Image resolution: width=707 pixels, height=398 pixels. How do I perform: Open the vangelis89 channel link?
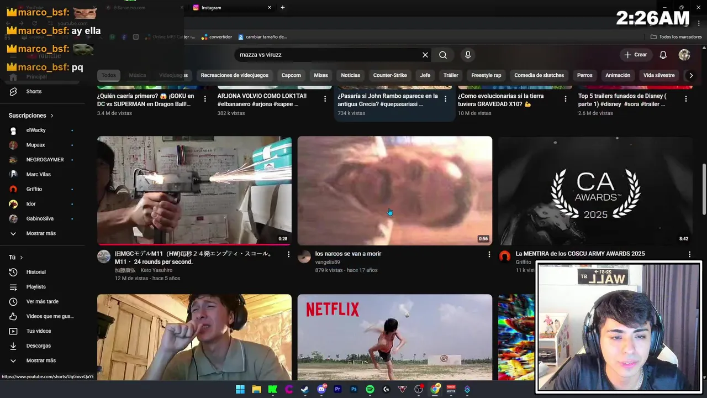click(328, 262)
